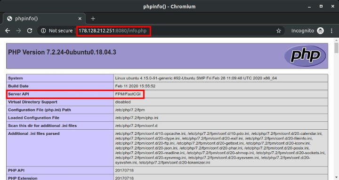
Task: Click Configuration File (php.ini) Path label
Action: [x=40, y=110]
